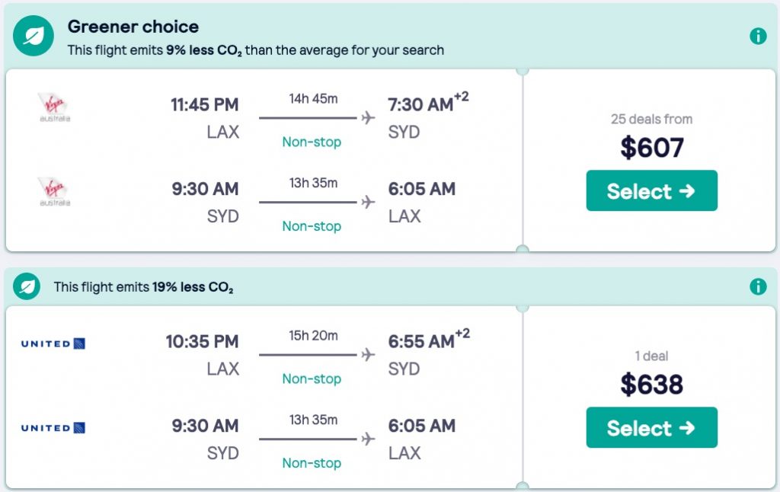
Task: Click Virgin Australia logo on the 11:45 PM flight
Action: click(54, 107)
